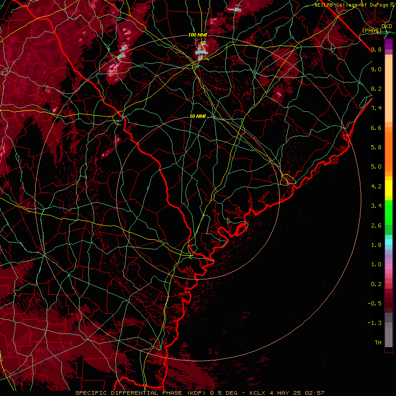
Task: Click the 50 NMI range ring label
Action: pyautogui.click(x=198, y=116)
